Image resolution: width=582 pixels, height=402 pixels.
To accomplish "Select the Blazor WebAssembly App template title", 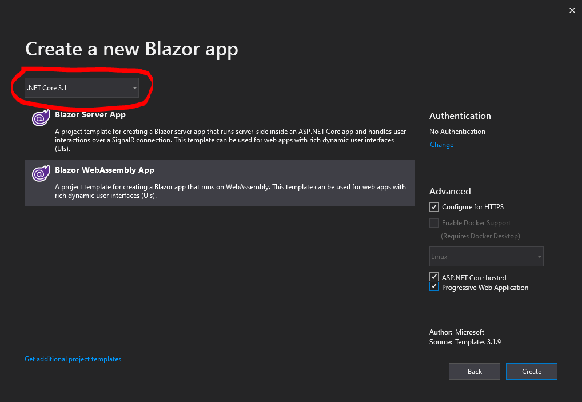I will (x=105, y=170).
